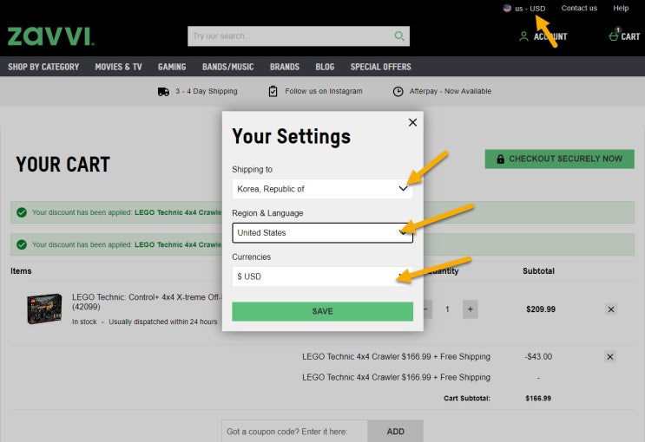This screenshot has width=645, height=442.
Task: Remove the -$43.00 discount row
Action: [x=610, y=356]
